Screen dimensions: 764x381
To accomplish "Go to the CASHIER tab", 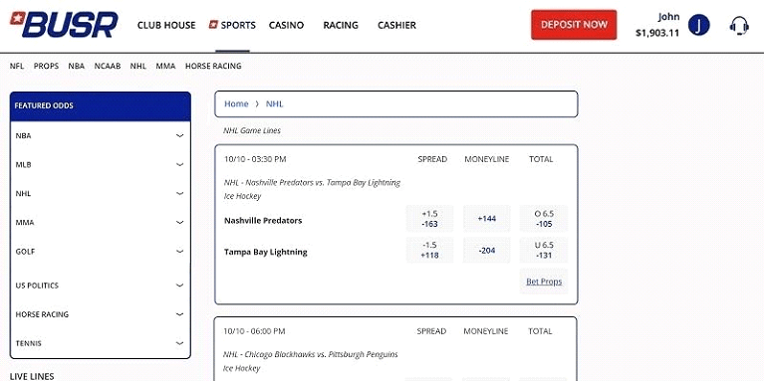I will (396, 25).
